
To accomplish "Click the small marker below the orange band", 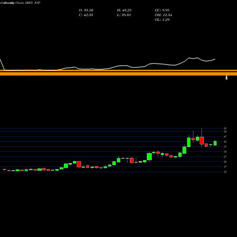I will pos(227,78).
